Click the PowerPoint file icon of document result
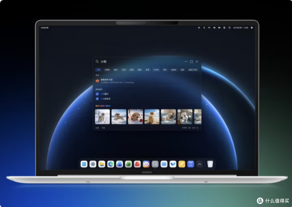This screenshot has width=292, height=207. pos(97,81)
